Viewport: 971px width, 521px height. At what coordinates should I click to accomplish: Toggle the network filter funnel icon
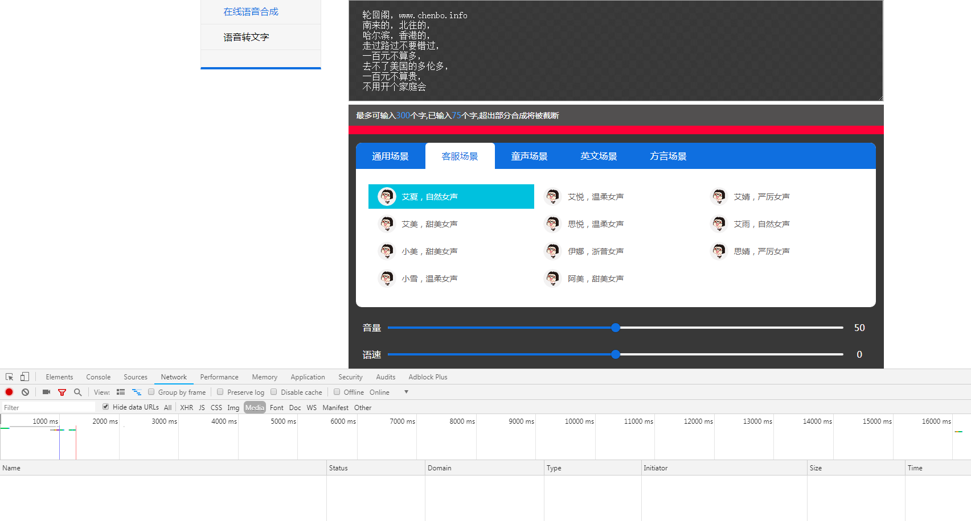click(62, 392)
